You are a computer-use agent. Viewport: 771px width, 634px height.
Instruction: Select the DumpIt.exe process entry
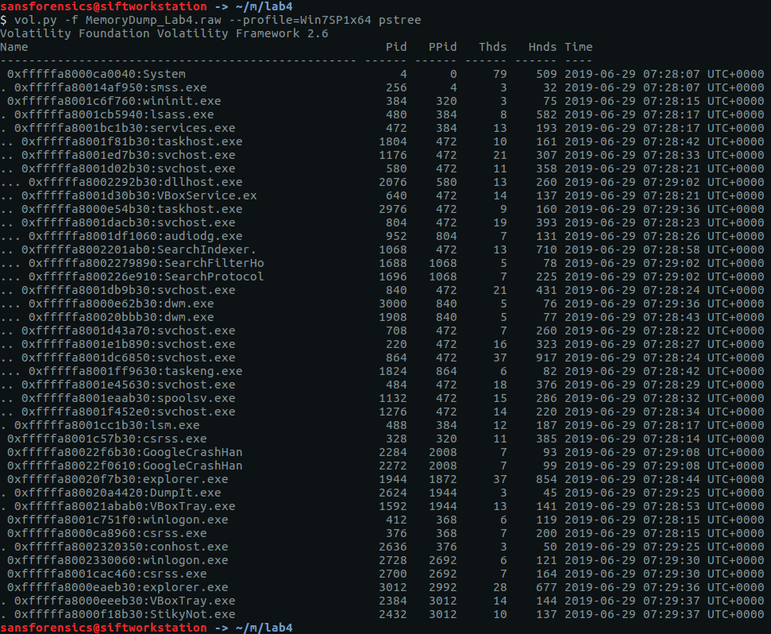point(118,493)
